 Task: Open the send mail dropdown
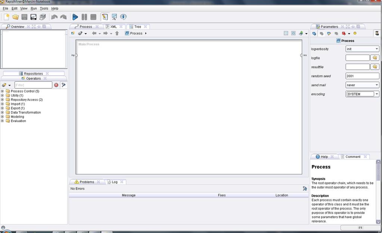tap(362, 85)
